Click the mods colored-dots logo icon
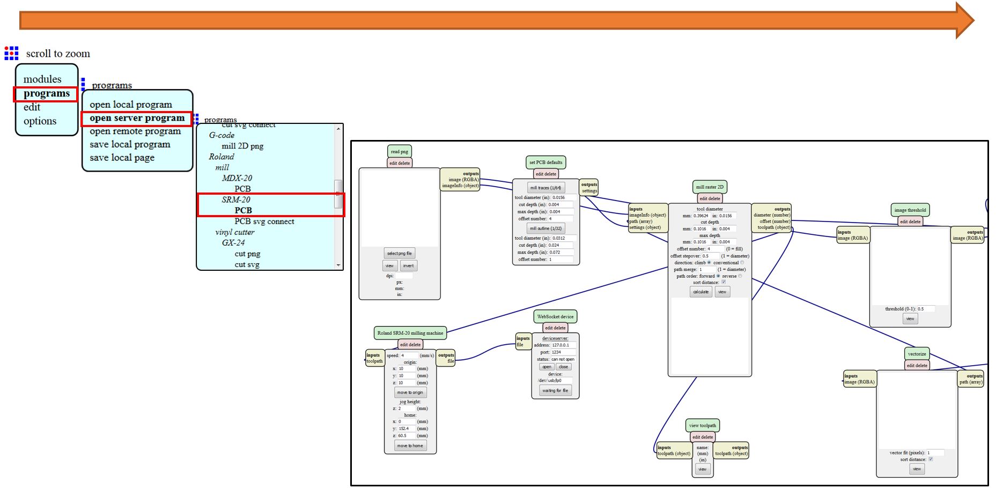The width and height of the screenshot is (1003, 488). 11,53
